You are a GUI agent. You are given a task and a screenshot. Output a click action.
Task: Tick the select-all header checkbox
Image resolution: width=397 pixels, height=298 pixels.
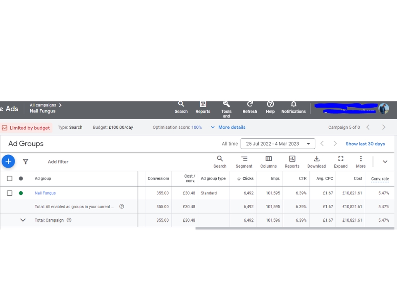tap(10, 178)
